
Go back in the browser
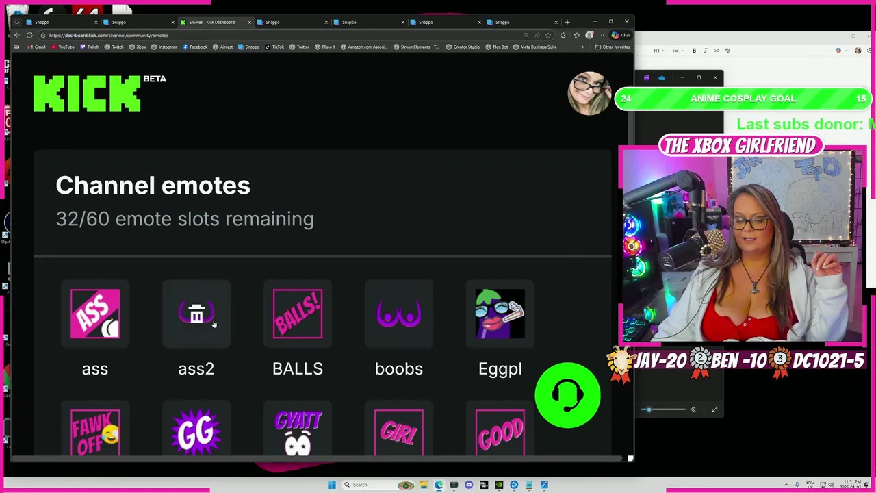pos(17,35)
